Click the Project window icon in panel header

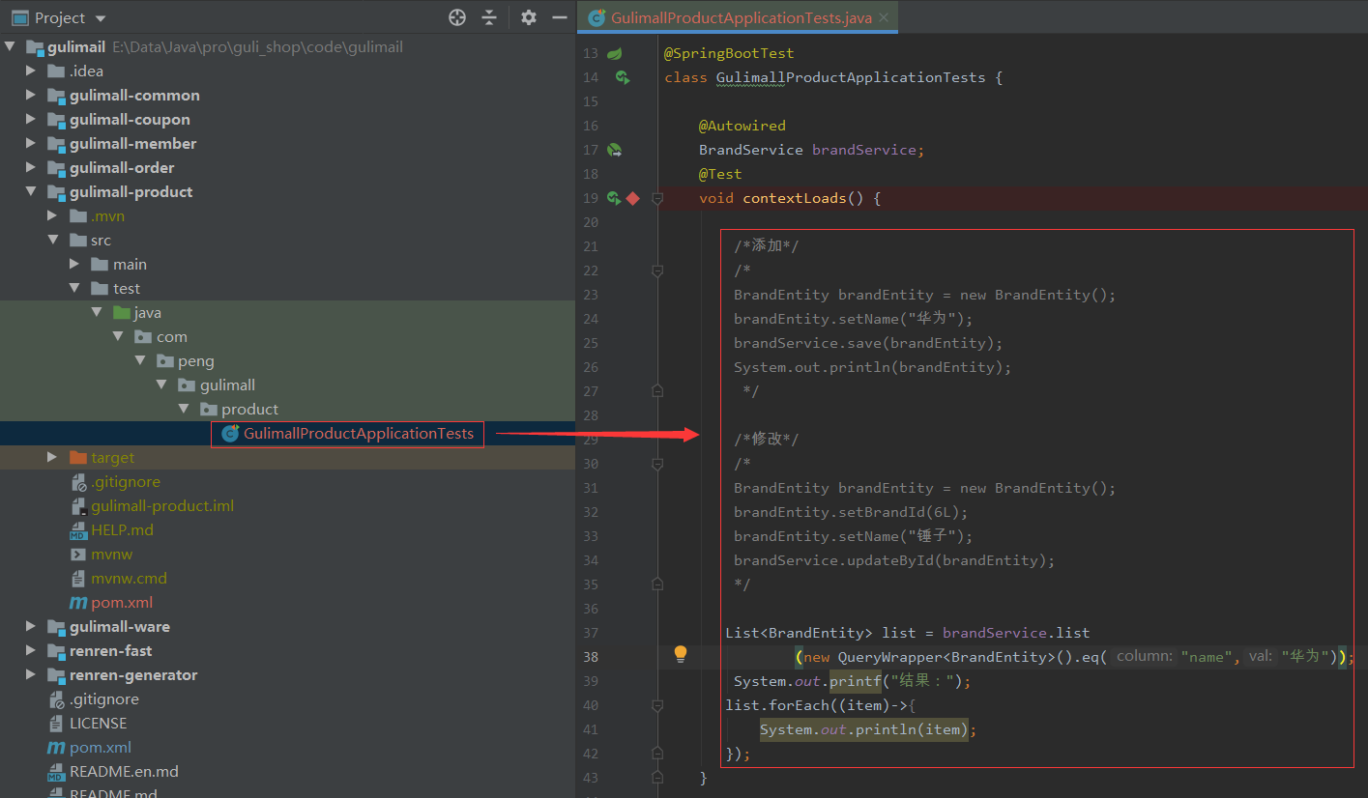(19, 17)
